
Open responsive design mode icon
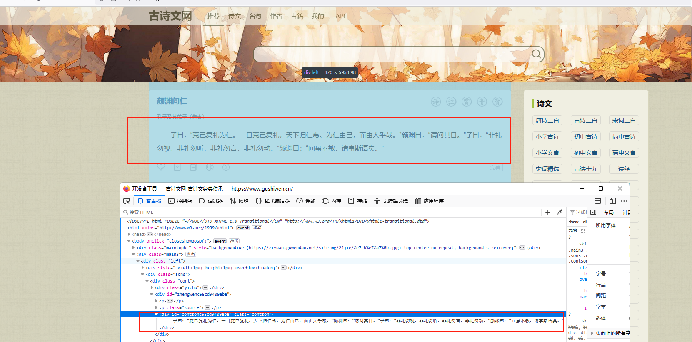pos(613,201)
